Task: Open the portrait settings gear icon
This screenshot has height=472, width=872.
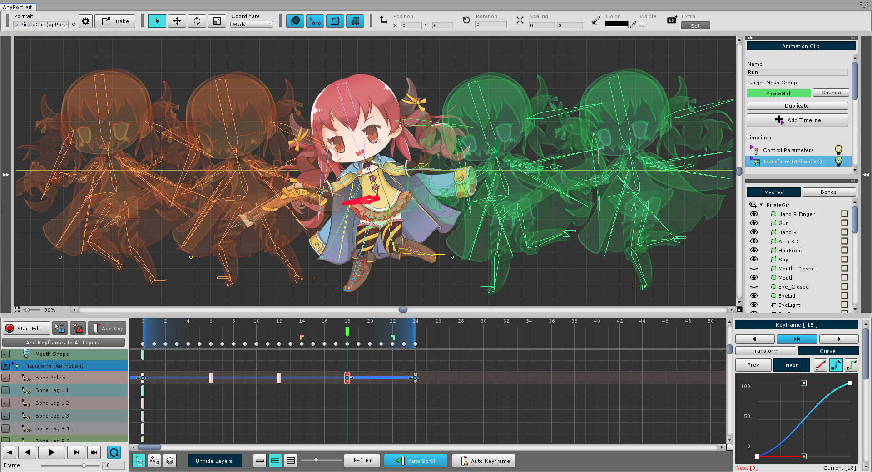Action: pos(85,21)
